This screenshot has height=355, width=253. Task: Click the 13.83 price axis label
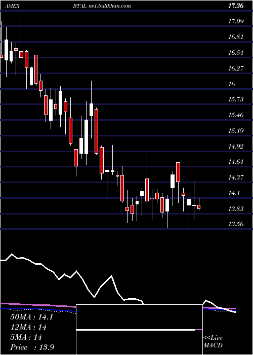click(236, 209)
